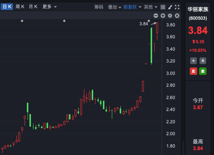Click the zoom out minus icon

click(x=156, y=16)
